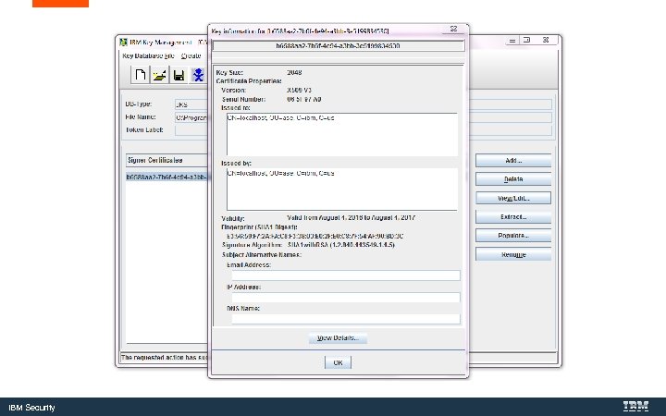
Task: Click the Issued by text area
Action: pyautogui.click(x=342, y=190)
